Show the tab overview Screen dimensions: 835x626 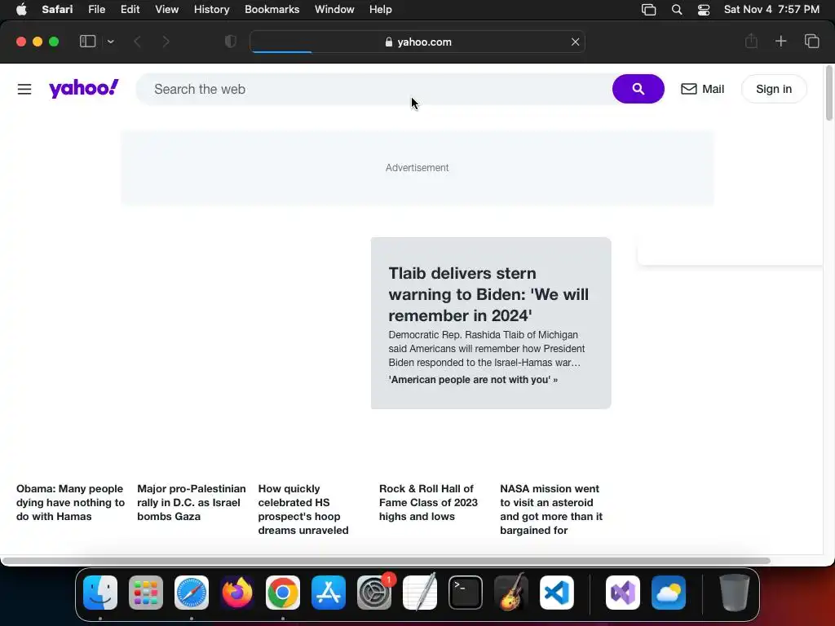811,41
